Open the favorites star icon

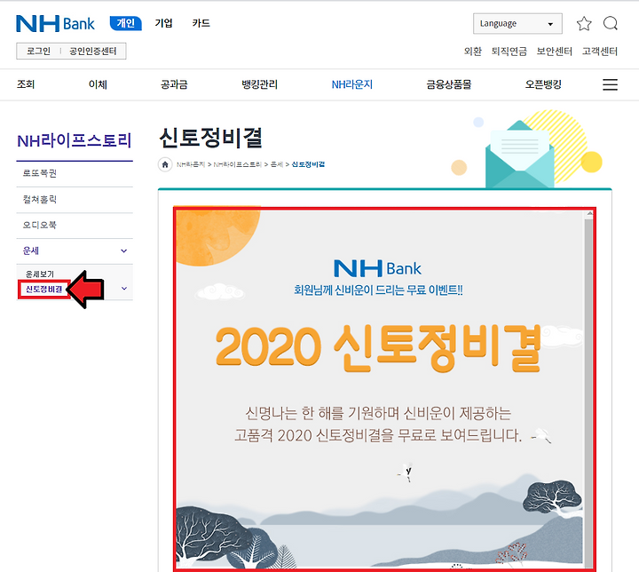point(584,24)
